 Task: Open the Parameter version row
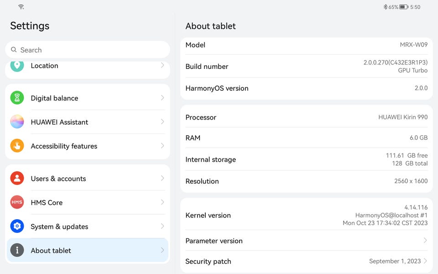pyautogui.click(x=307, y=241)
